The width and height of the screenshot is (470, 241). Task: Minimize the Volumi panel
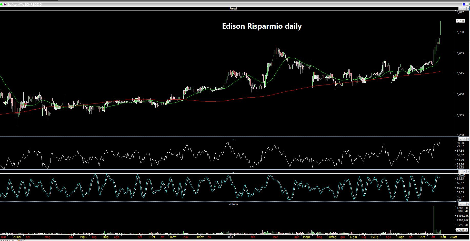click(x=461, y=204)
